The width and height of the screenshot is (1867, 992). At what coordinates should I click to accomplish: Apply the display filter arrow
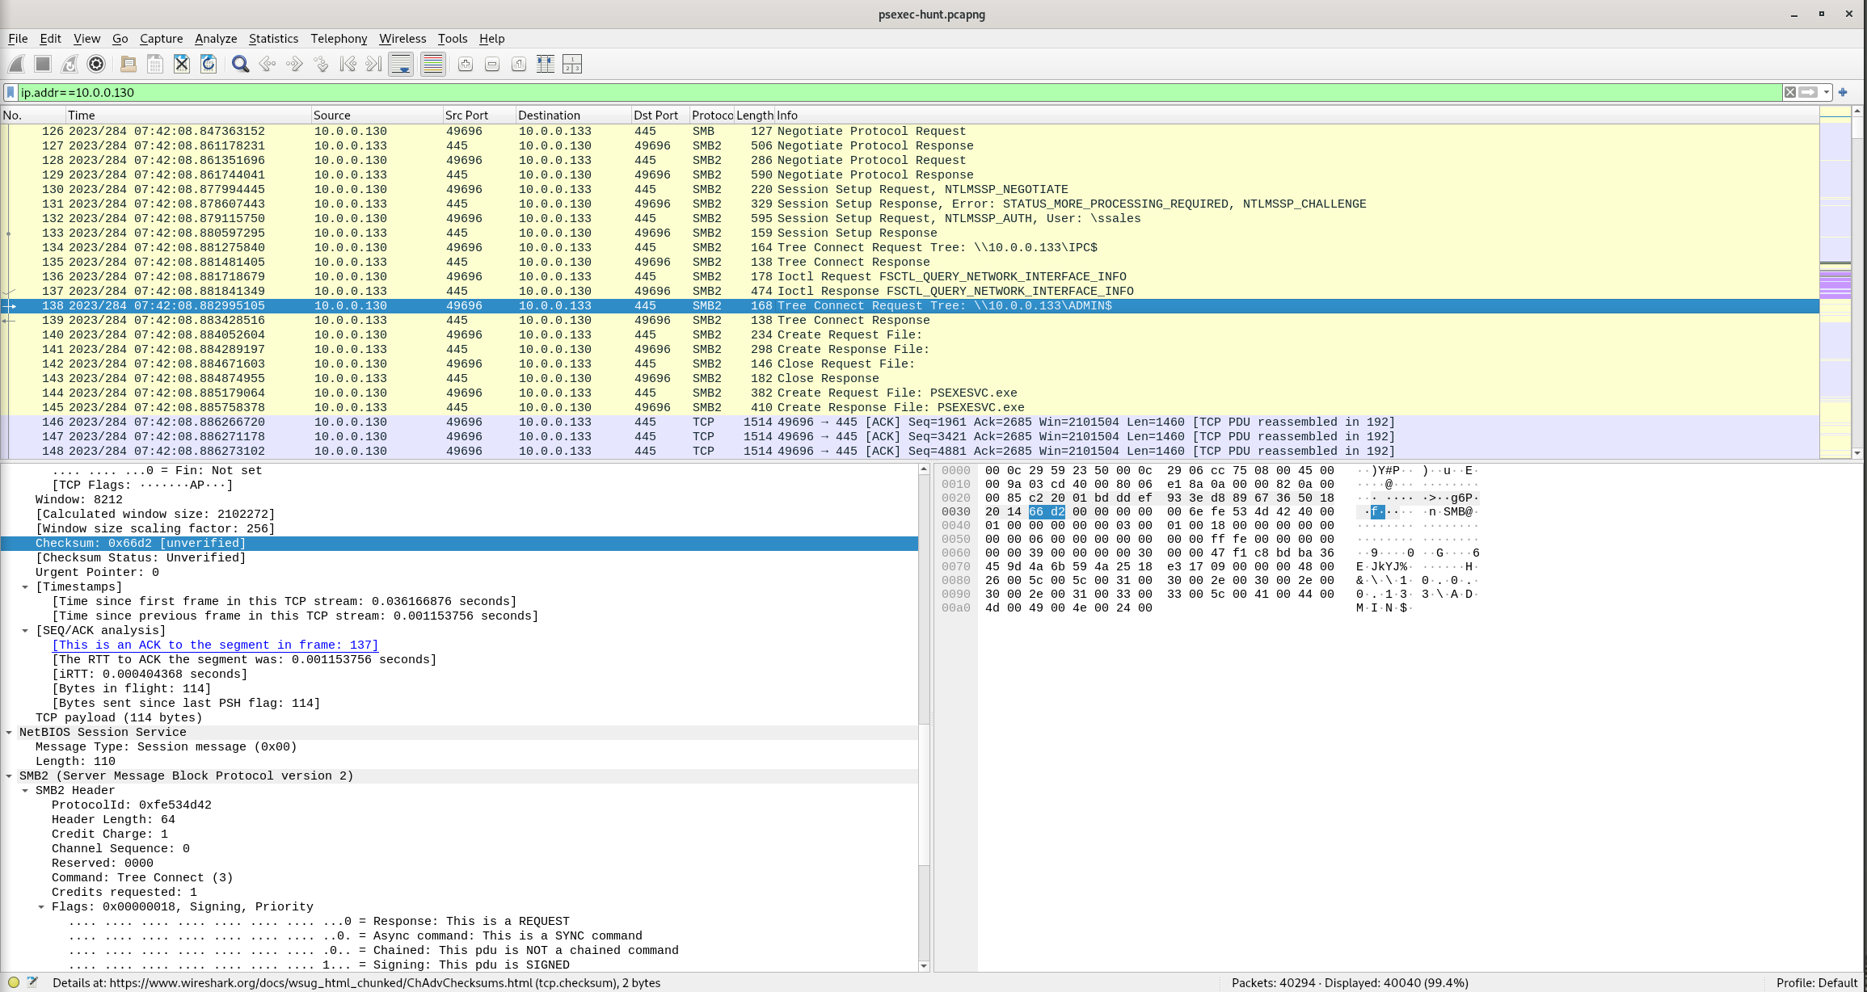pos(1809,92)
